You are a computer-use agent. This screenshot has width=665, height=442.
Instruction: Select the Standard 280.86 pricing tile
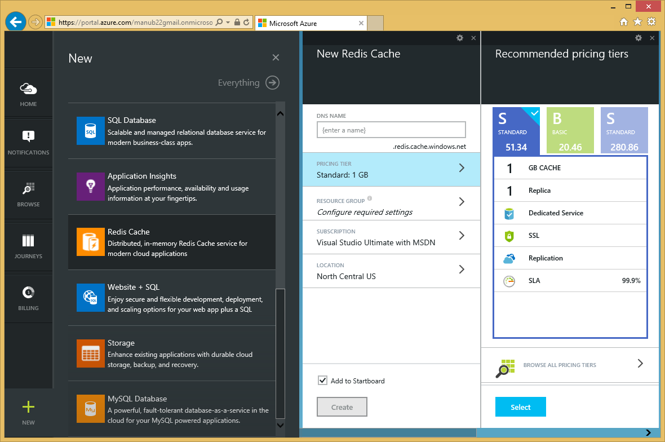point(624,130)
